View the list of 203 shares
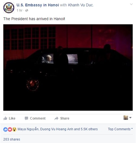 (12, 139)
